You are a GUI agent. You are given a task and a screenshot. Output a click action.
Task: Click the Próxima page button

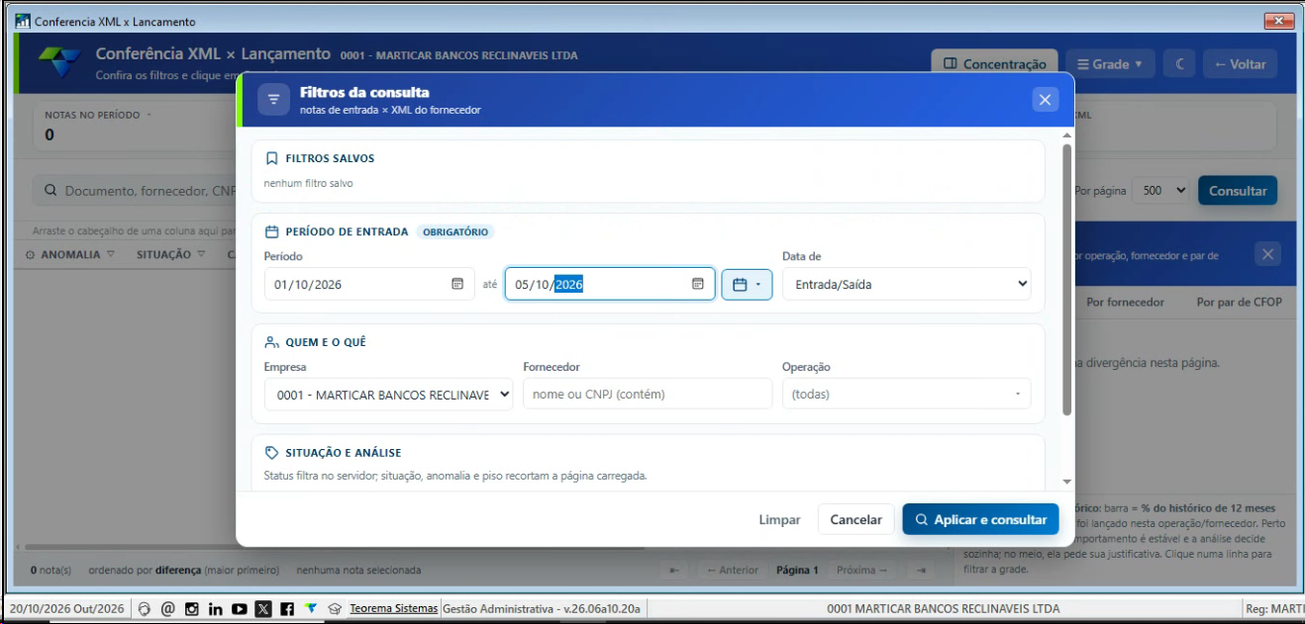[862, 570]
